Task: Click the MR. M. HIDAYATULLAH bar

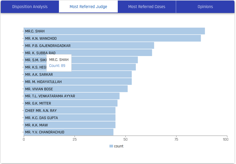Action: pyautogui.click(x=78, y=82)
